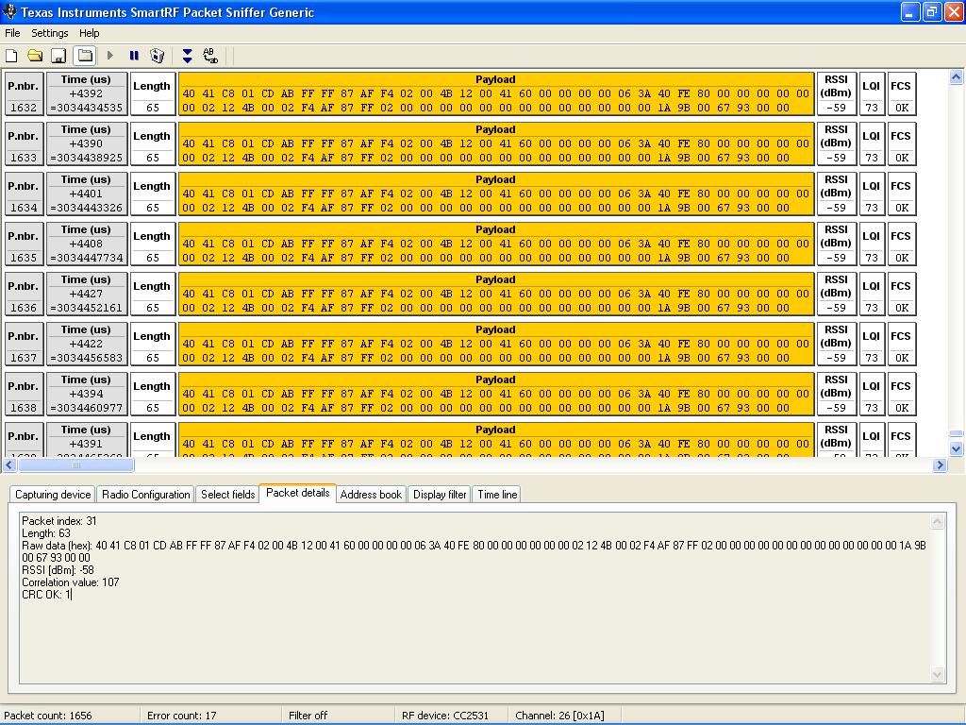Click the Correlation value: 107 line
Screen dimensions: 966x725
pyautogui.click(x=70, y=582)
